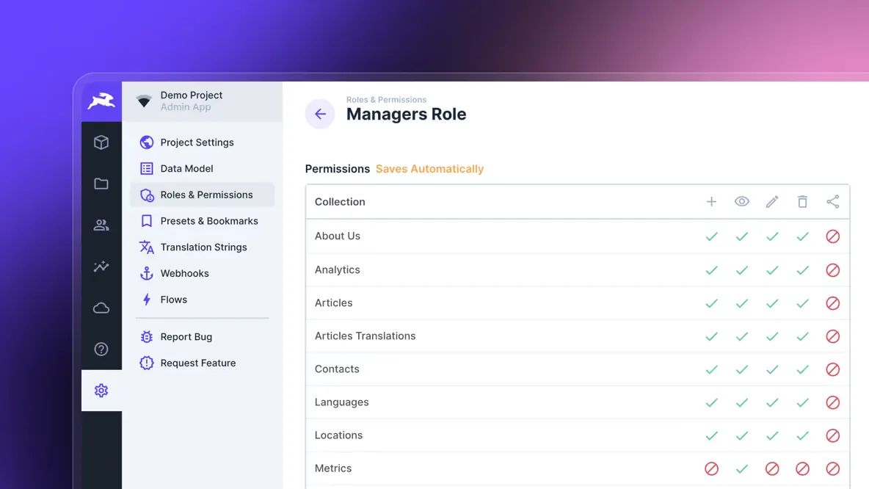
Task: Toggle share permission for Locations
Action: [x=833, y=436]
